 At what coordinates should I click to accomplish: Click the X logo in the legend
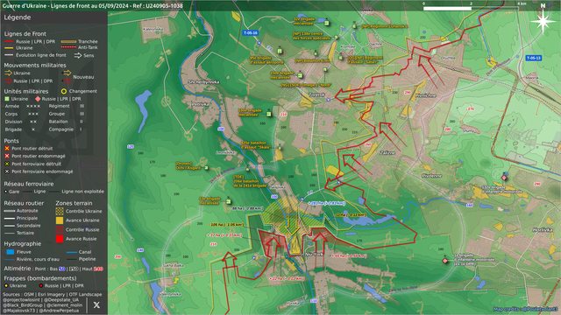pyautogui.click(x=96, y=304)
